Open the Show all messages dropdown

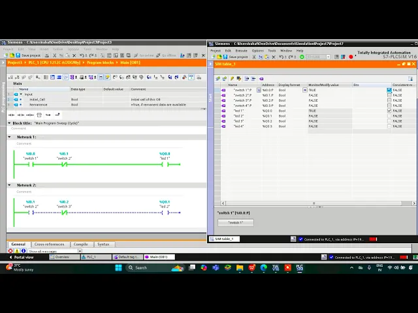80,251
